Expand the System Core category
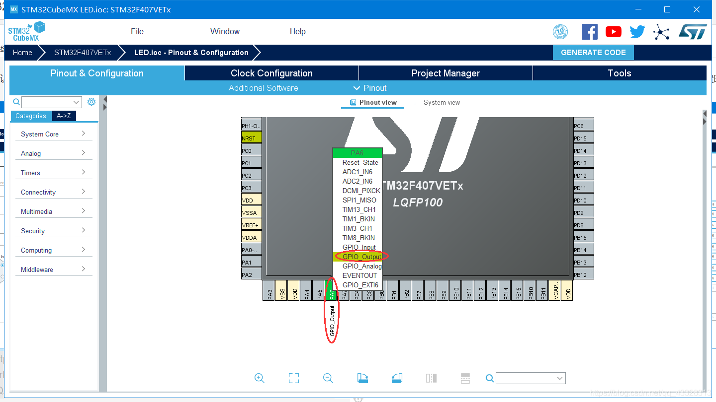Screen dimensions: 716x402 coord(53,134)
